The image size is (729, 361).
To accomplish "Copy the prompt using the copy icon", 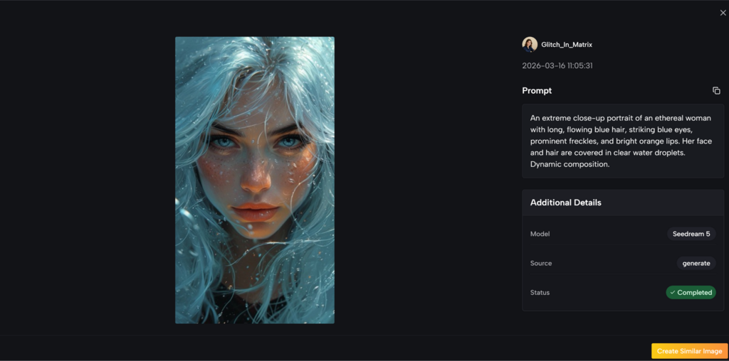I will (x=716, y=91).
